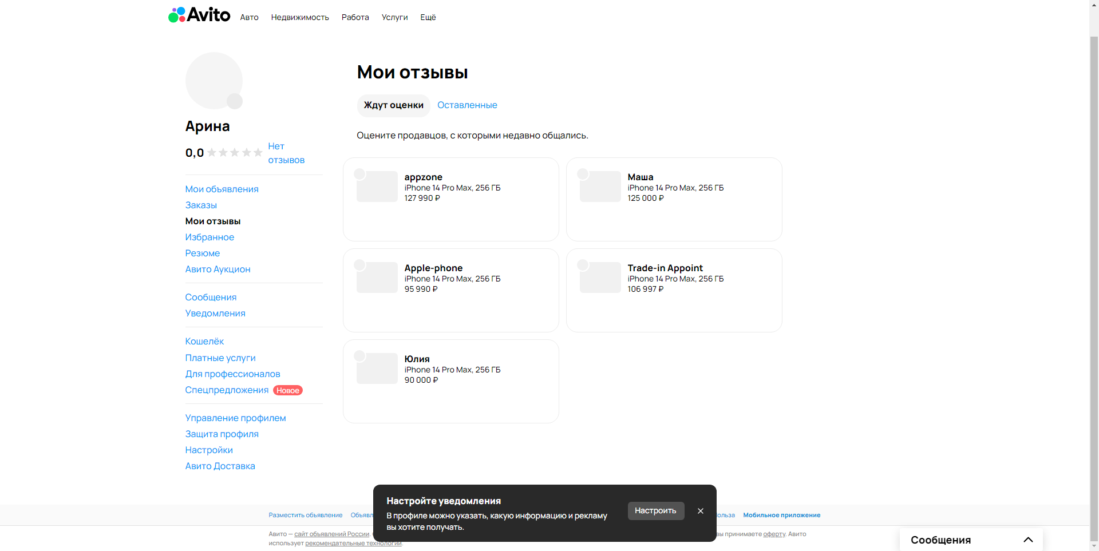Open the Ещё menu

click(428, 17)
